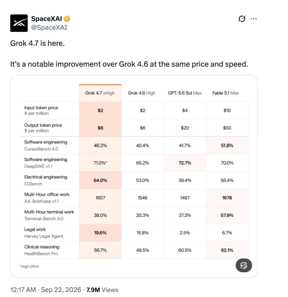Click the *High Effort footnote text
The image size is (288, 297).
tap(30, 266)
